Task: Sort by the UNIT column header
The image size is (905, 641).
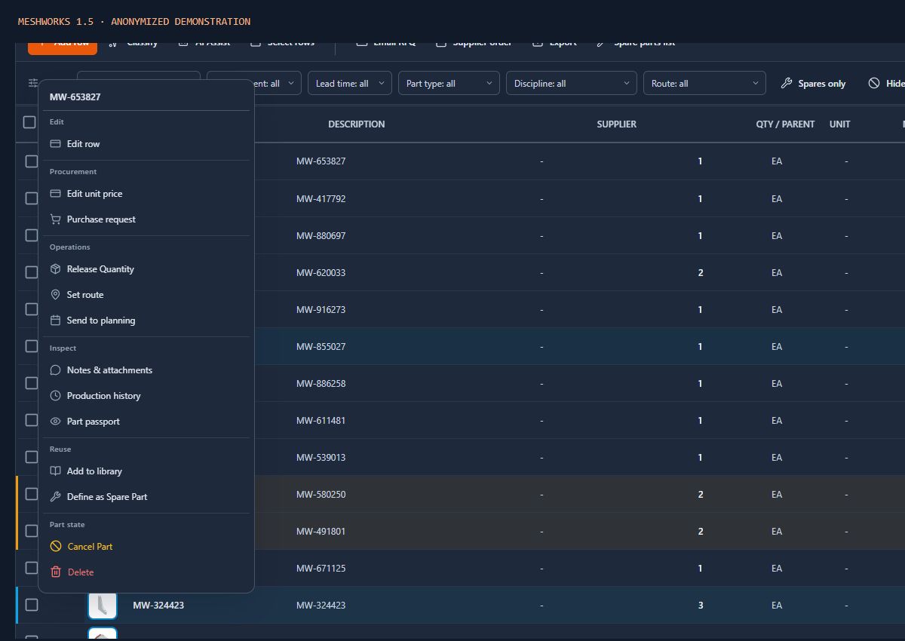Action: 839,124
